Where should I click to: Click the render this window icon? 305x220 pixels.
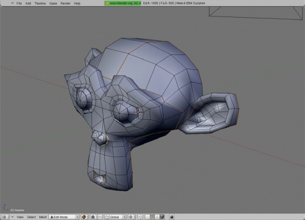[172, 217]
